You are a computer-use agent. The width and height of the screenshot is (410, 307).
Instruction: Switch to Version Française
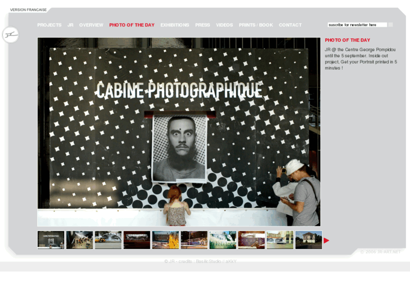[28, 10]
